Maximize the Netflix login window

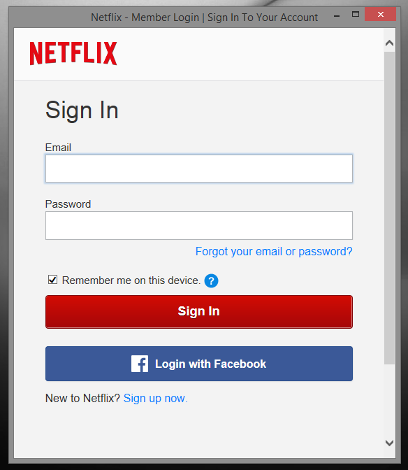(356, 14)
